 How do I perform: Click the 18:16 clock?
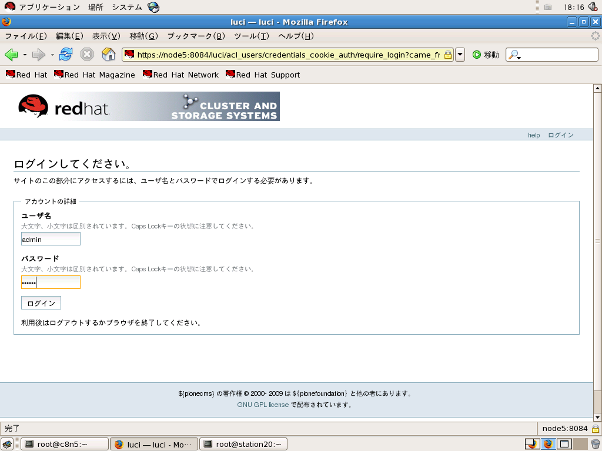[x=574, y=7]
